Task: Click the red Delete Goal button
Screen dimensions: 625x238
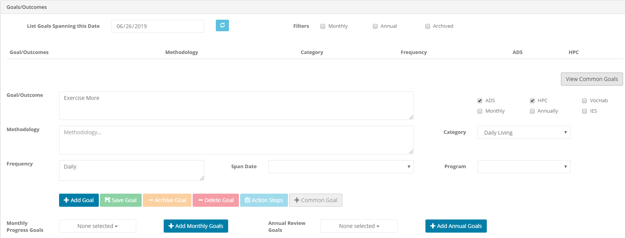Action: (x=215, y=200)
